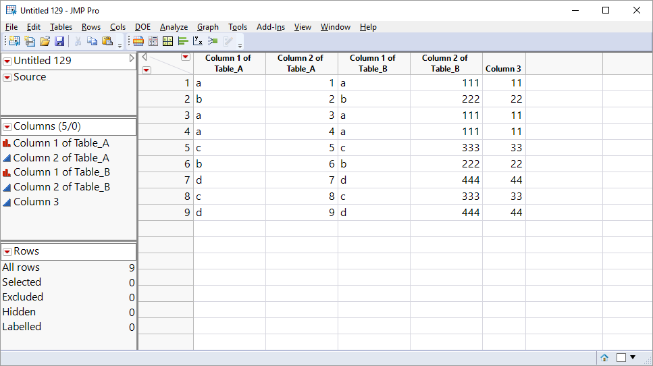This screenshot has width=653, height=366.
Task: Click the Paste clipboard icon
Action: click(107, 41)
